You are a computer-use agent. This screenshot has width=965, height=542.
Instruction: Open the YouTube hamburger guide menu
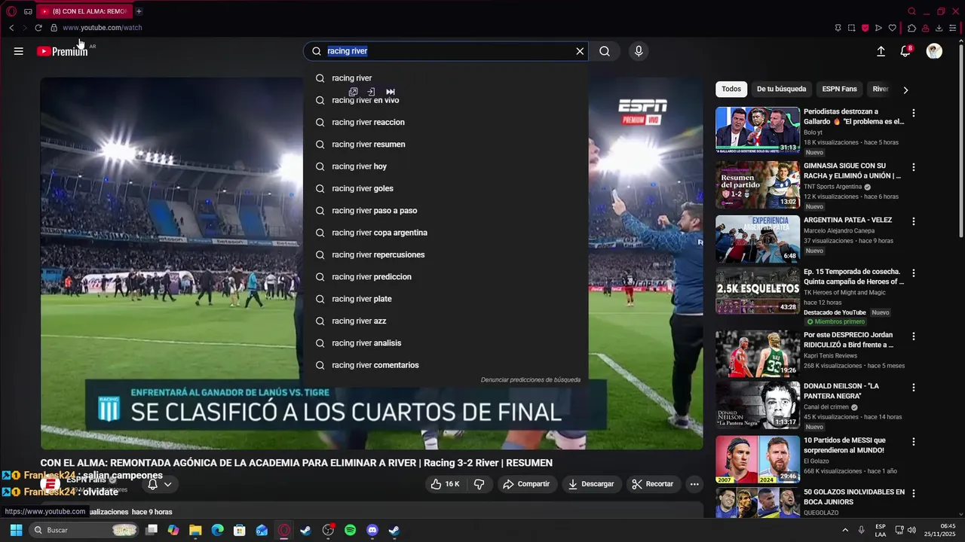click(x=18, y=51)
